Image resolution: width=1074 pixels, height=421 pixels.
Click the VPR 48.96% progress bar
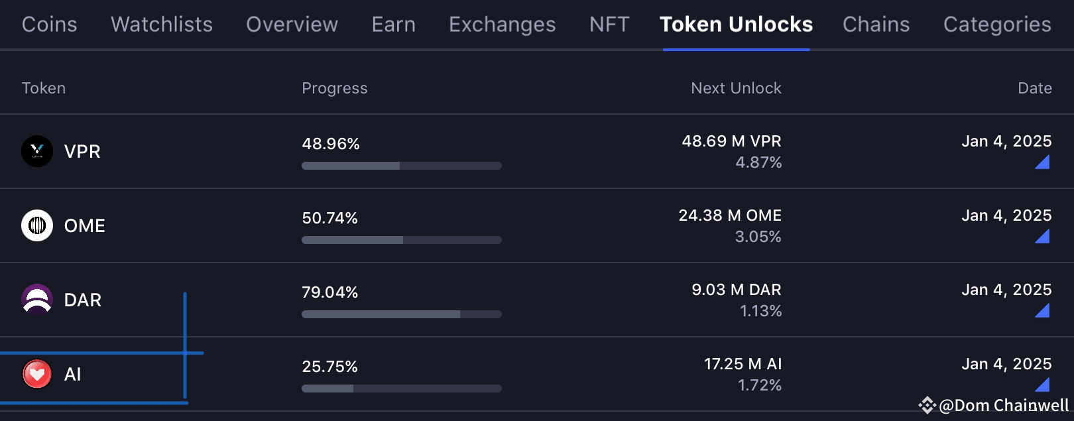click(x=402, y=166)
